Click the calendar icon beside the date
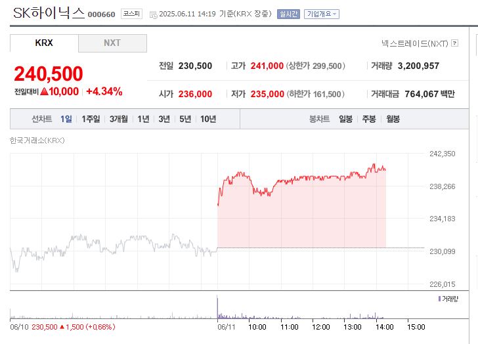Screen dimensions: 478x344 point(153,14)
